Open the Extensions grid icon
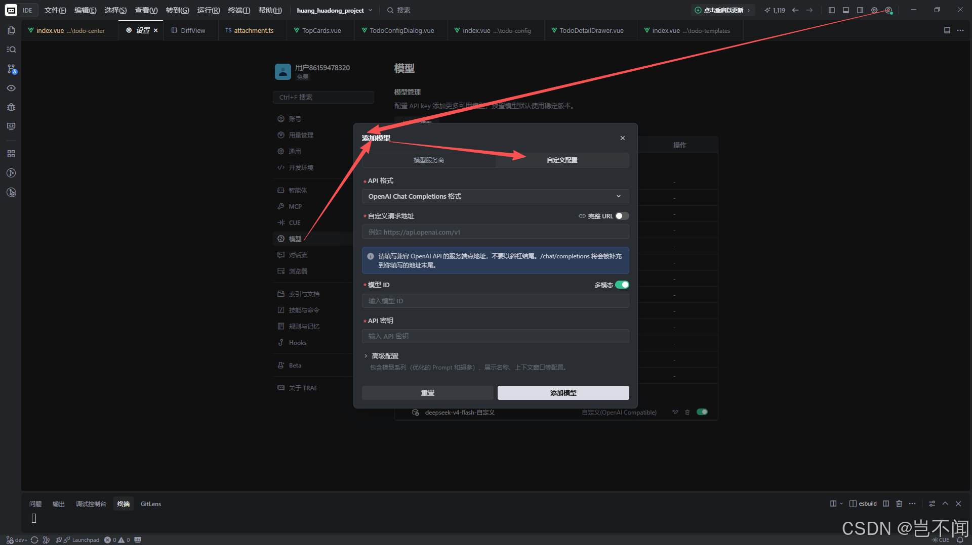972x545 pixels. (11, 154)
